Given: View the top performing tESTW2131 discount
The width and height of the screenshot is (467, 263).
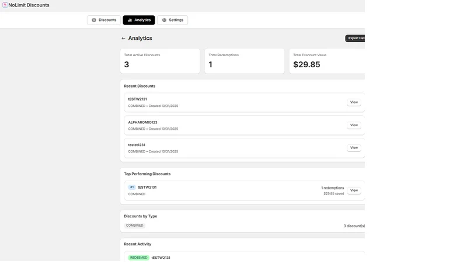Looking at the screenshot, I should 354,191.
